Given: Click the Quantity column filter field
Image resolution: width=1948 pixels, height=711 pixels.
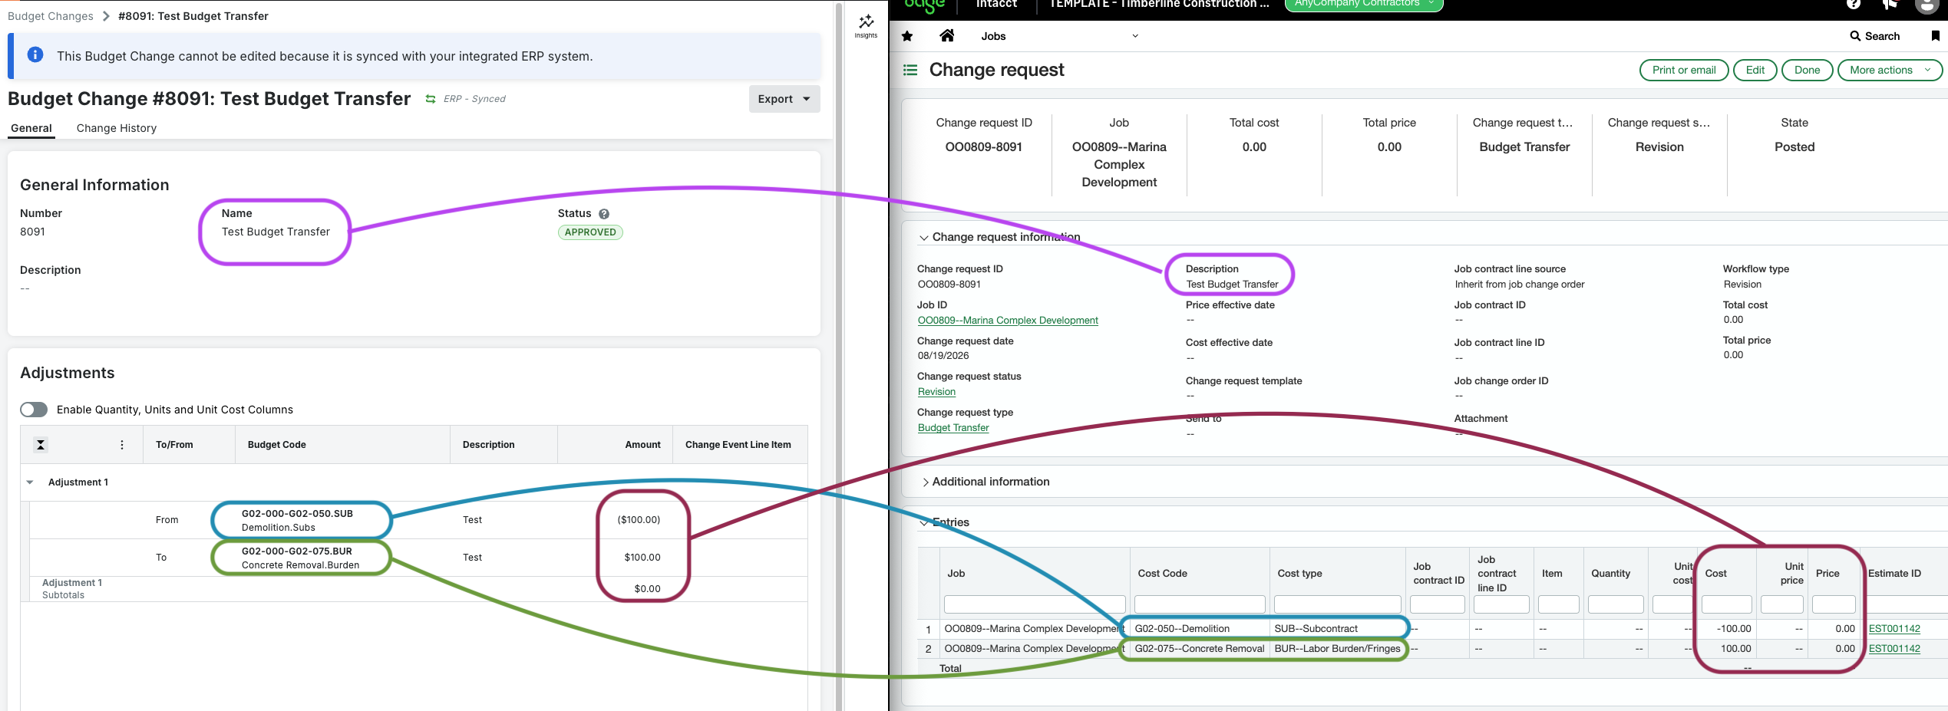Looking at the screenshot, I should [x=1616, y=604].
